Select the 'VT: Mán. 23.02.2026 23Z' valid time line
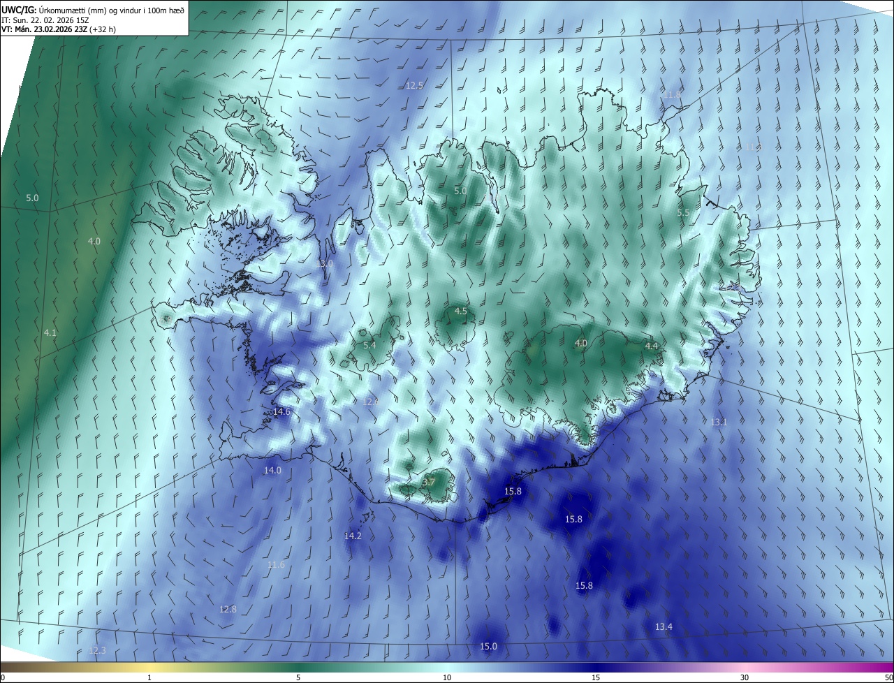 point(59,29)
